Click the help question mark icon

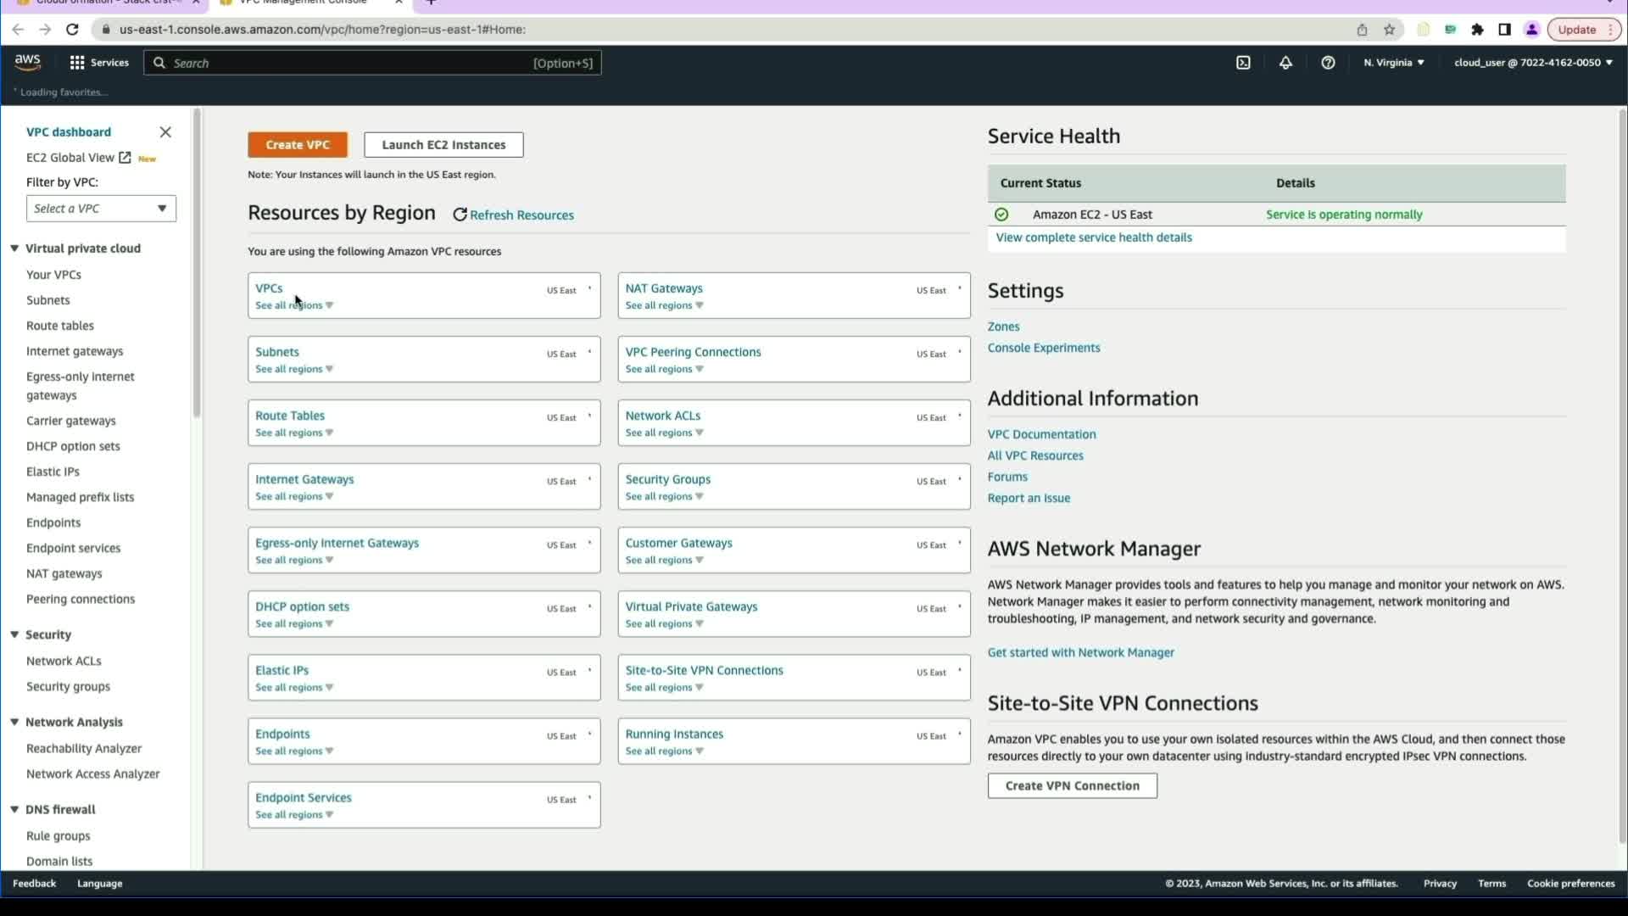click(1328, 63)
